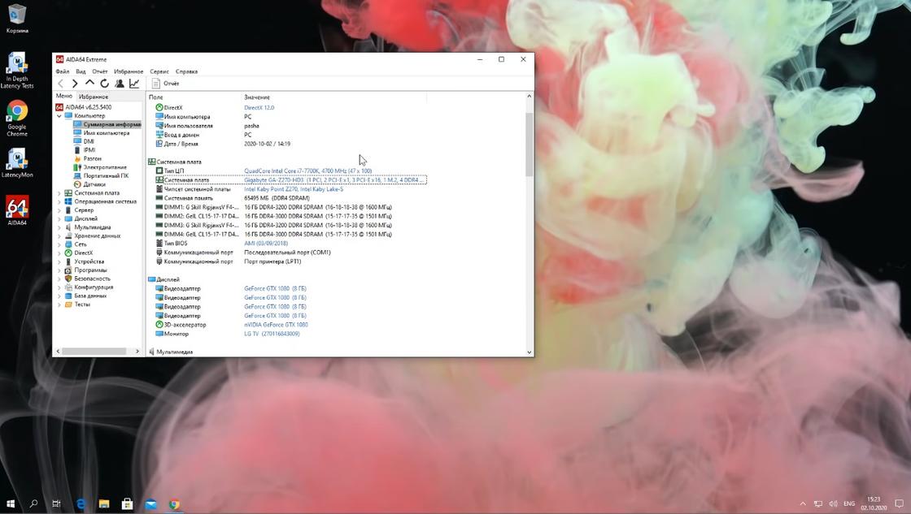Open the Google Chrome desktop shortcut

coord(17,119)
